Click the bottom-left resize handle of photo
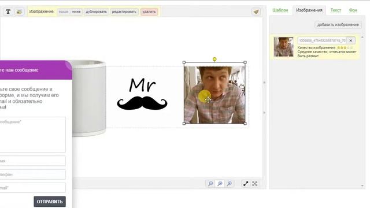The image size is (370, 208). click(184, 123)
